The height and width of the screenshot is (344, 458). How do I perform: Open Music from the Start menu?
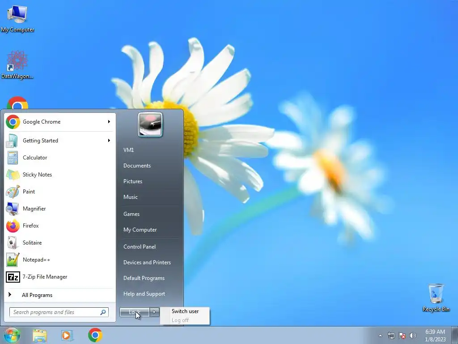[x=131, y=197]
